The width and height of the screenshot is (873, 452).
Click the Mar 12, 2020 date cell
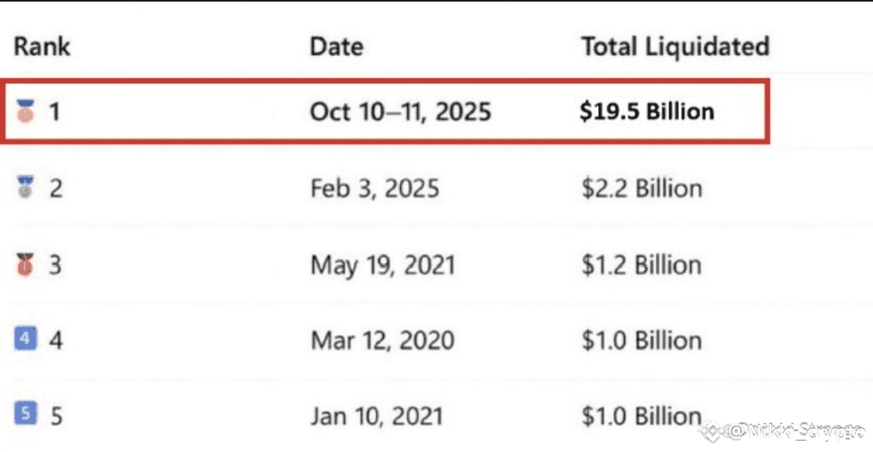click(382, 340)
